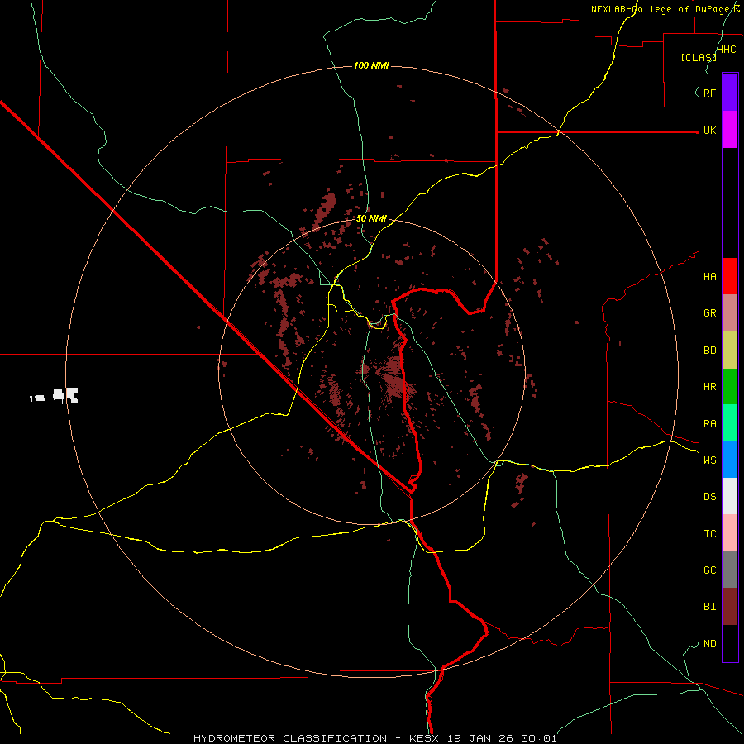
Task: Select the HR legend label
Action: [x=709, y=387]
